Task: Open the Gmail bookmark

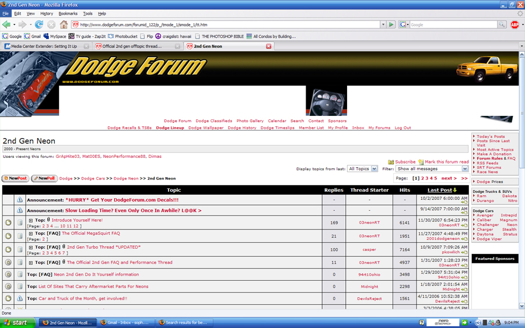Action: click(x=32, y=37)
